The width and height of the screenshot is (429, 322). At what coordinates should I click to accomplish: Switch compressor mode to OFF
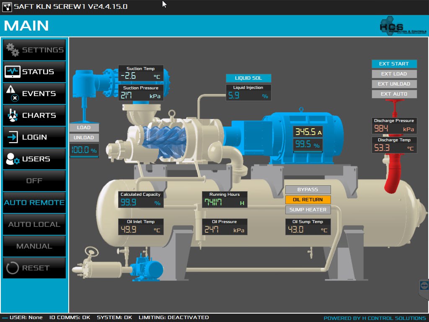click(x=34, y=181)
